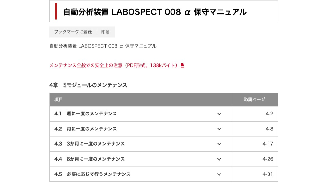The height and width of the screenshot is (184, 328).
Task: Select the 4.5 必要に応じて行うメンテナンス row title
Action: pos(92,174)
